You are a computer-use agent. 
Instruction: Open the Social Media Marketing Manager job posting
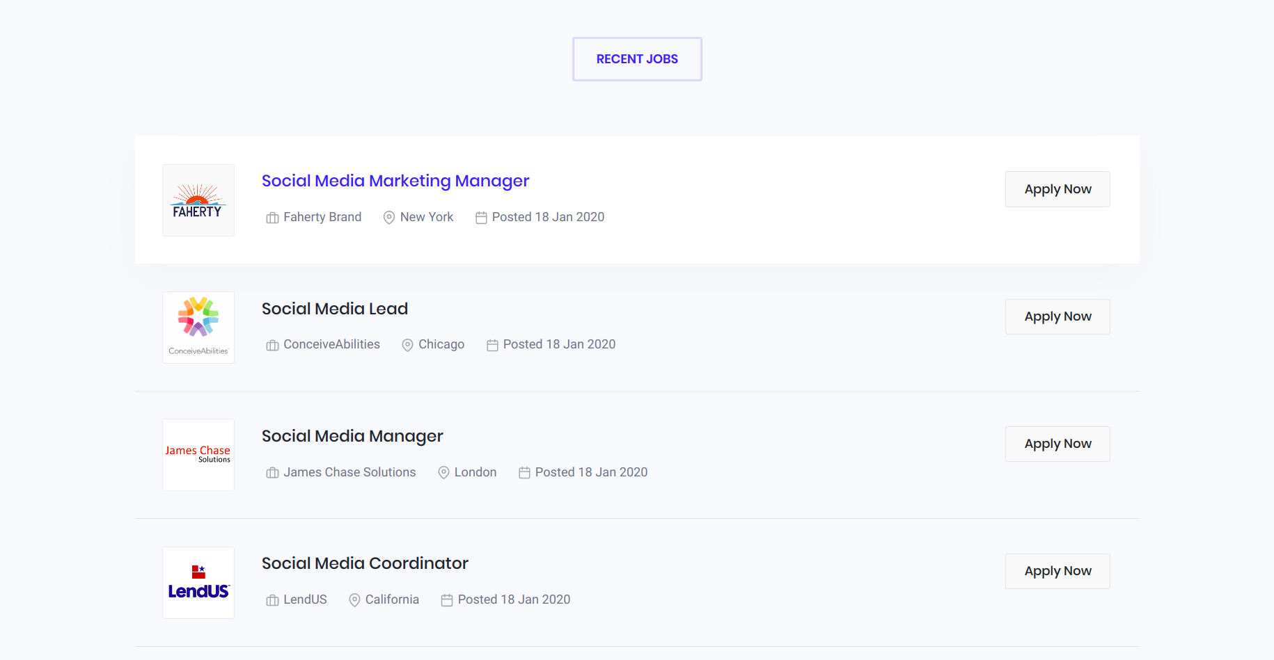395,181
